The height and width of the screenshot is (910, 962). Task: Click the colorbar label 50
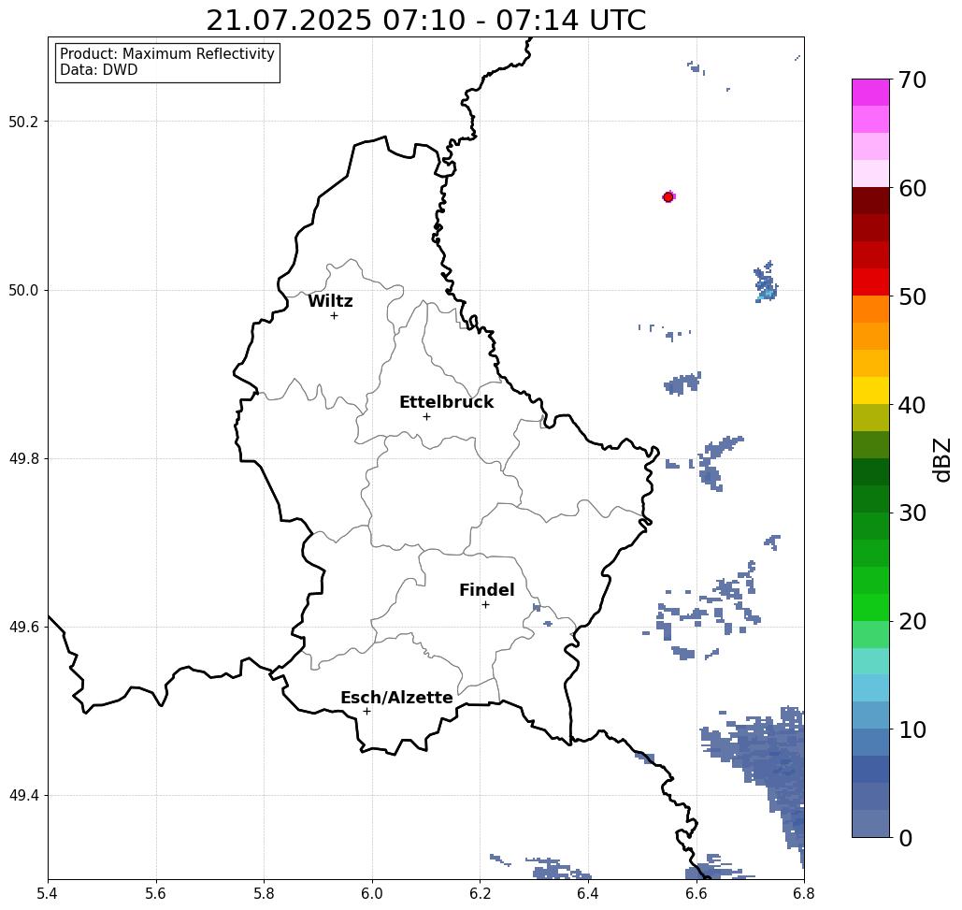[912, 296]
